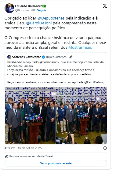Follow the account via Seguir
The image size is (113, 171).
click(42, 10)
